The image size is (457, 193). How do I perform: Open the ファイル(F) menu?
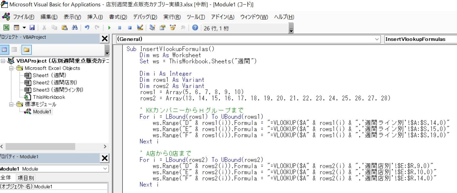coord(23,17)
